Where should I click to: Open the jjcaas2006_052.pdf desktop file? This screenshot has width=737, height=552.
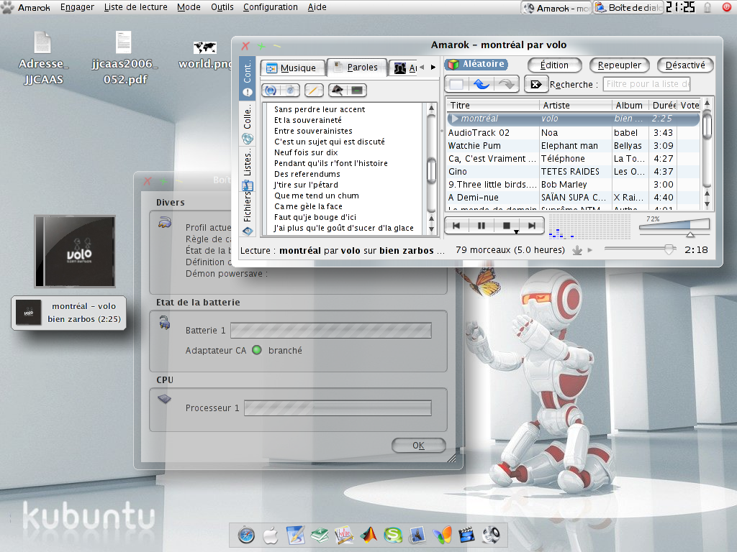(x=125, y=58)
